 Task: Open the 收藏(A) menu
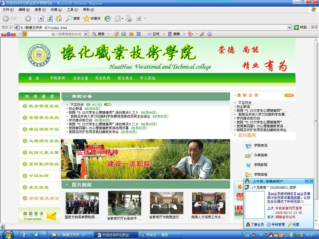coord(56,10)
